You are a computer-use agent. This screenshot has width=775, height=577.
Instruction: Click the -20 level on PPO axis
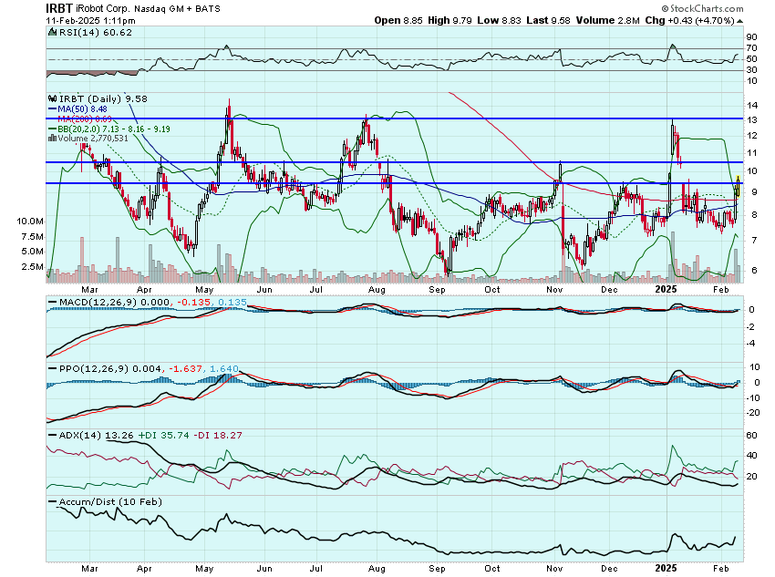click(x=753, y=413)
